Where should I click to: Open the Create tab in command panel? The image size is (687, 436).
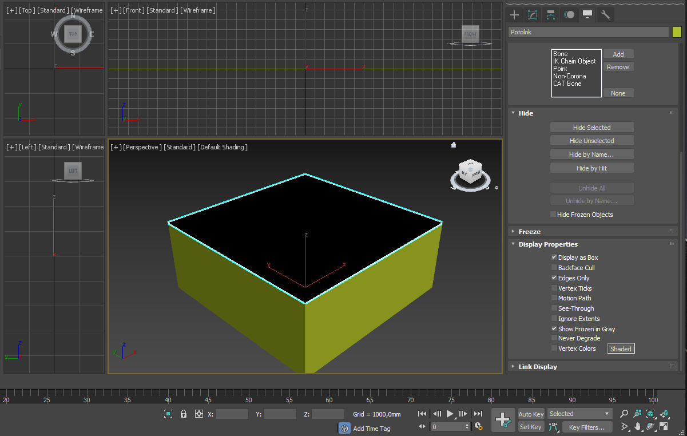pos(514,15)
